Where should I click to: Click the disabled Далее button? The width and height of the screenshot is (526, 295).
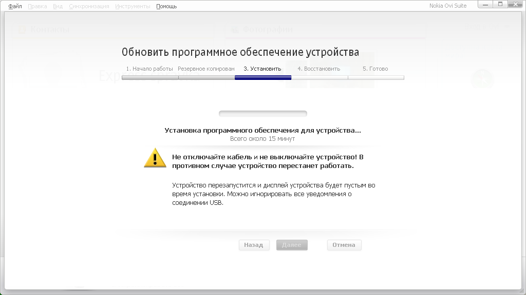[292, 245]
